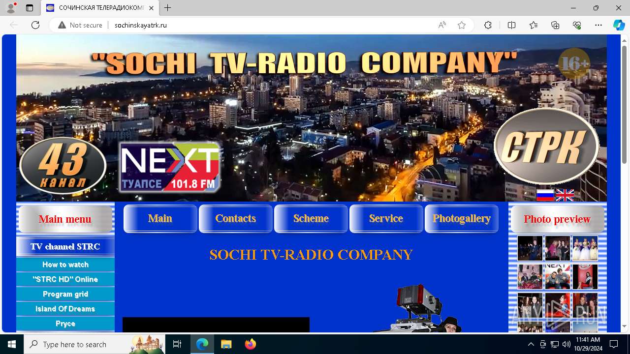The height and width of the screenshot is (354, 630).
Task: Open photo thumbnail with women in white dresses
Action: coord(585,248)
